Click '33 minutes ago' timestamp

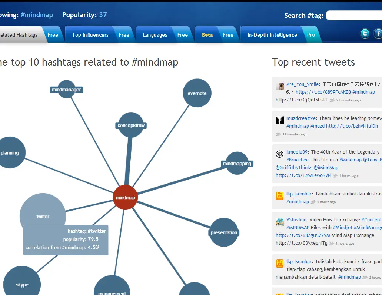tap(294, 134)
